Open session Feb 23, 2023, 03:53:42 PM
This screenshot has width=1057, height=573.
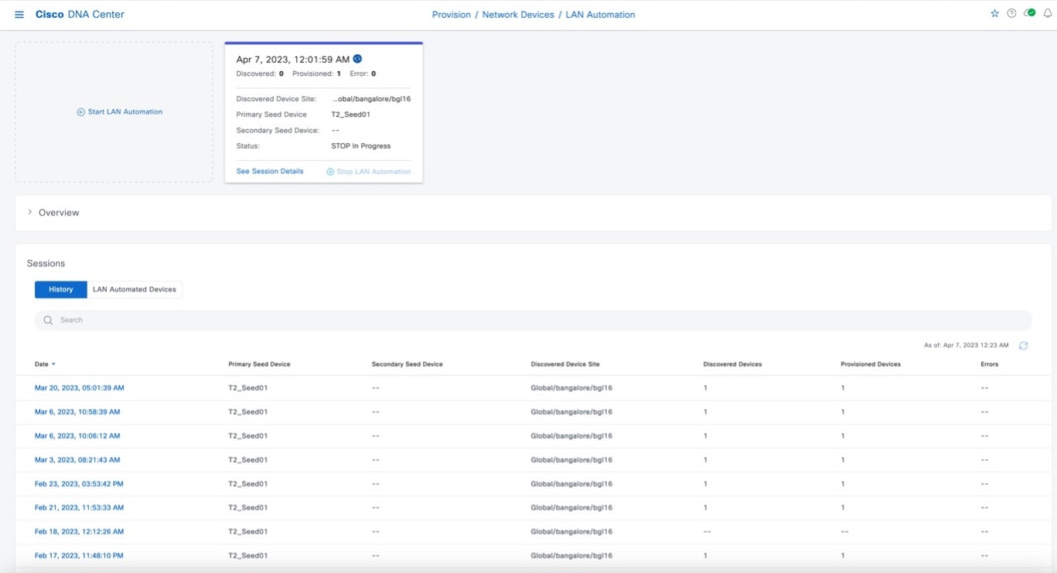(x=79, y=483)
